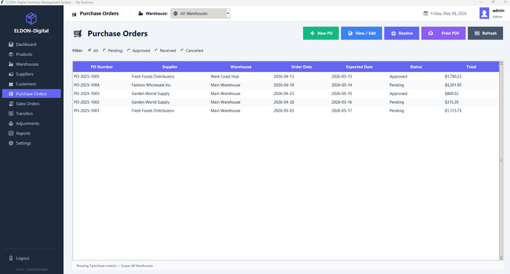Open the All Warehouses dropdown arrow
The image size is (510, 274).
[x=228, y=13]
